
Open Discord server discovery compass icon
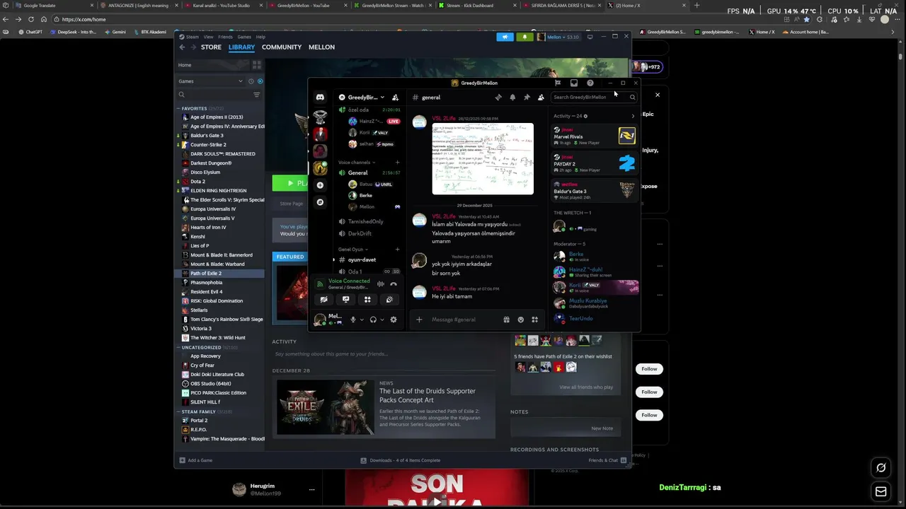tap(320, 202)
